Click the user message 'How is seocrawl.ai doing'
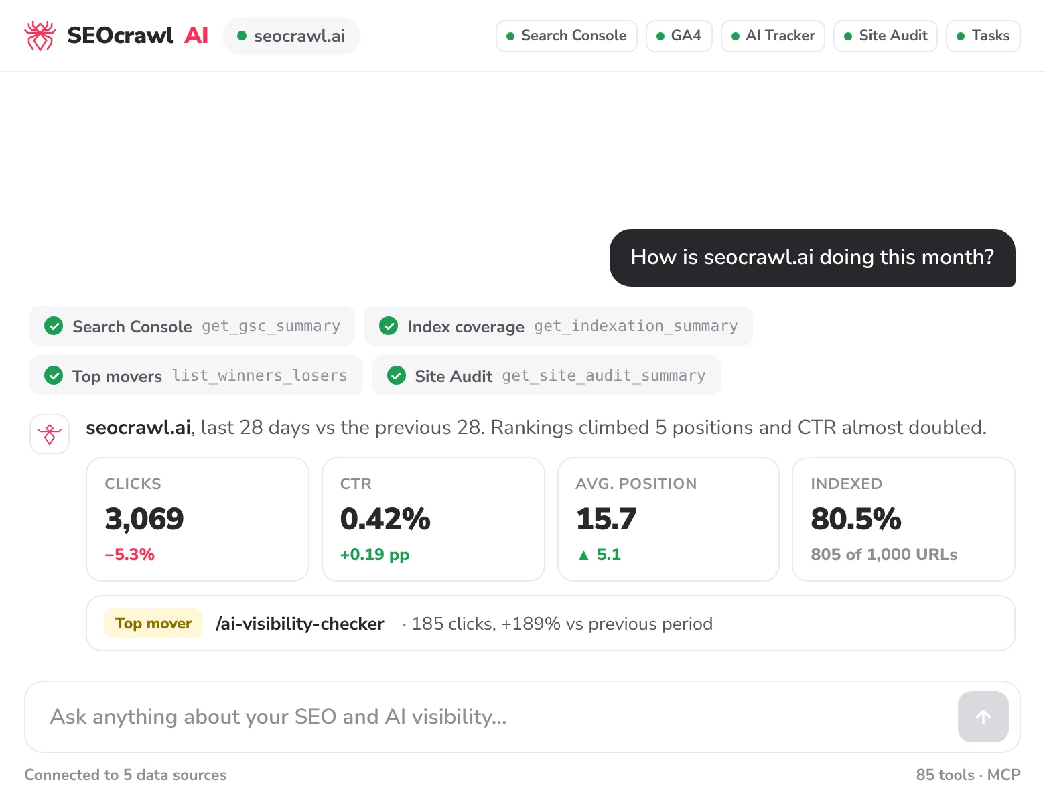This screenshot has height=804, width=1045. tap(813, 257)
